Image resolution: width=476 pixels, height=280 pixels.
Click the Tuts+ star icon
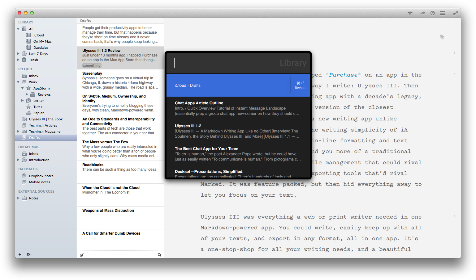28,107
